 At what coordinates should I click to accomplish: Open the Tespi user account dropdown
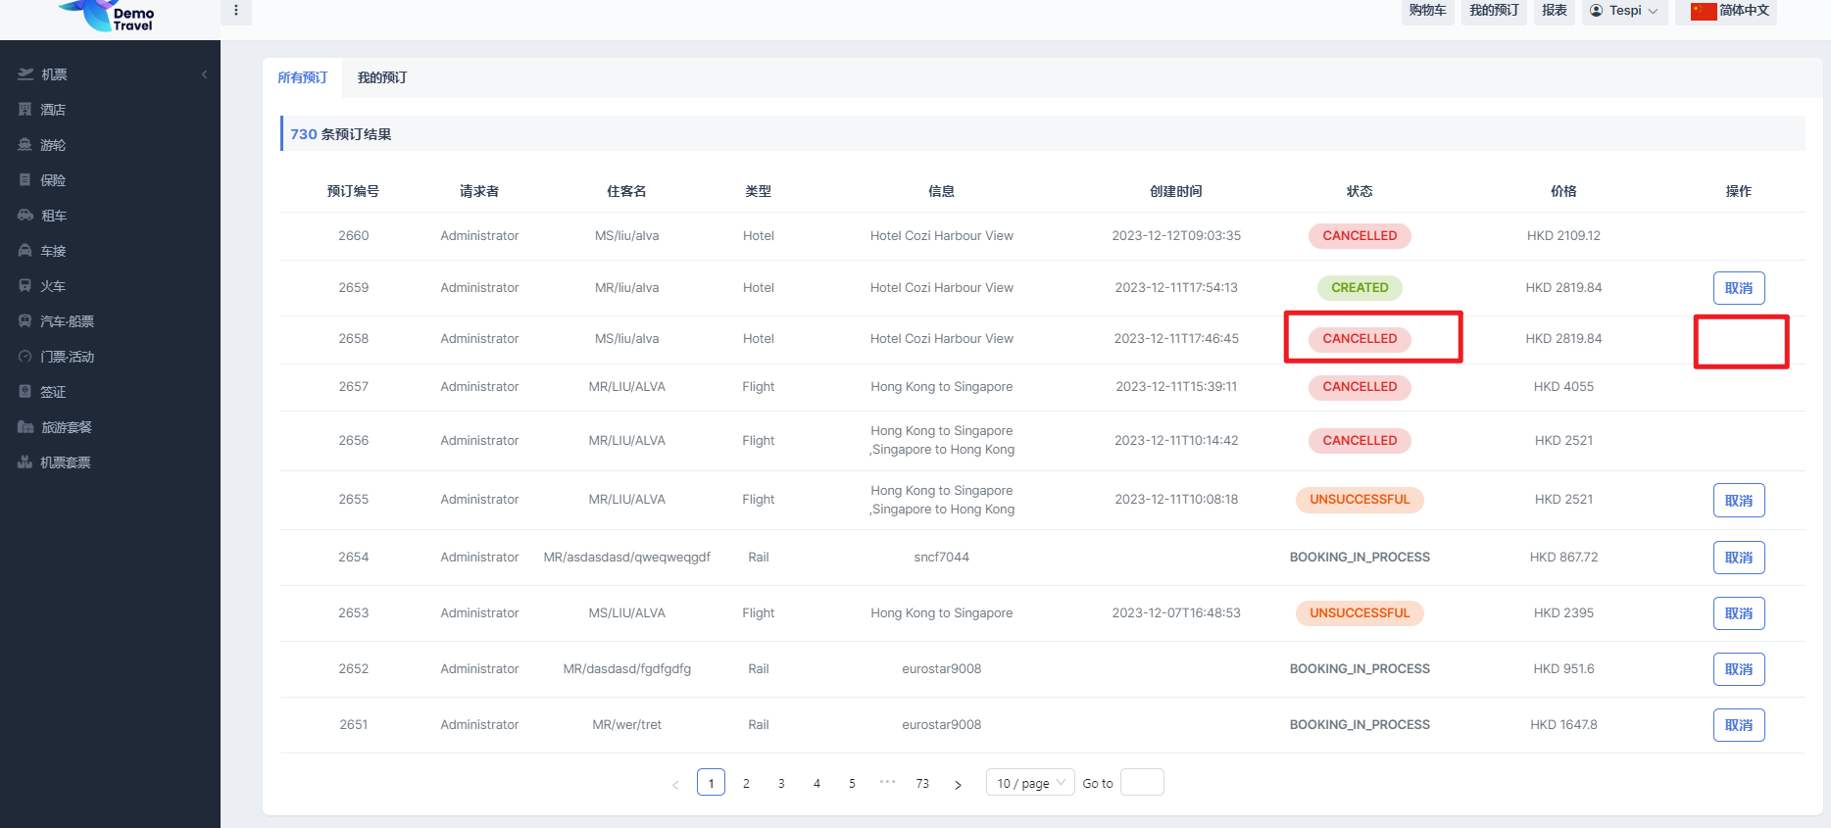click(1624, 11)
